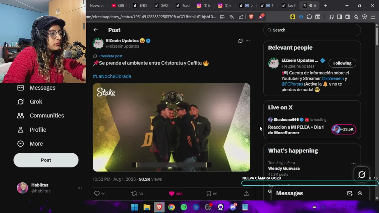Play the Stake video thumbnail
This screenshot has width=379, height=213.
tap(171, 127)
